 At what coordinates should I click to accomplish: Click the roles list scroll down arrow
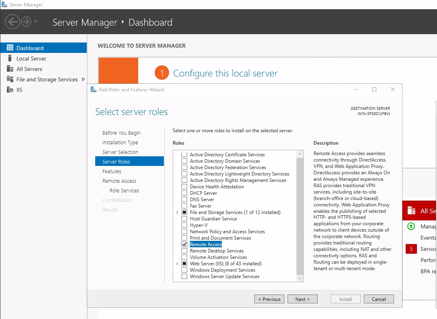point(300,278)
